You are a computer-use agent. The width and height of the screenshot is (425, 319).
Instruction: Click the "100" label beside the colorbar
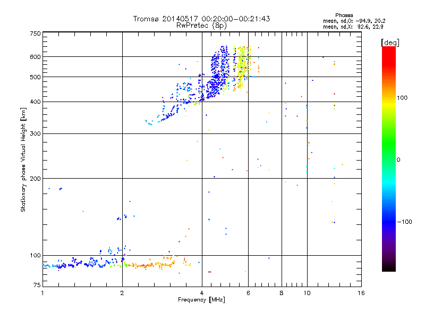tap(402, 98)
